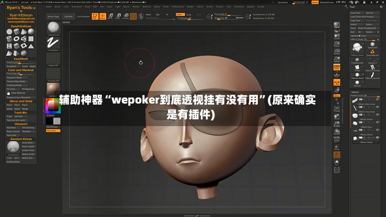Adjust the Draw Size slider
The height and width of the screenshot is (217, 386).
tap(229, 18)
